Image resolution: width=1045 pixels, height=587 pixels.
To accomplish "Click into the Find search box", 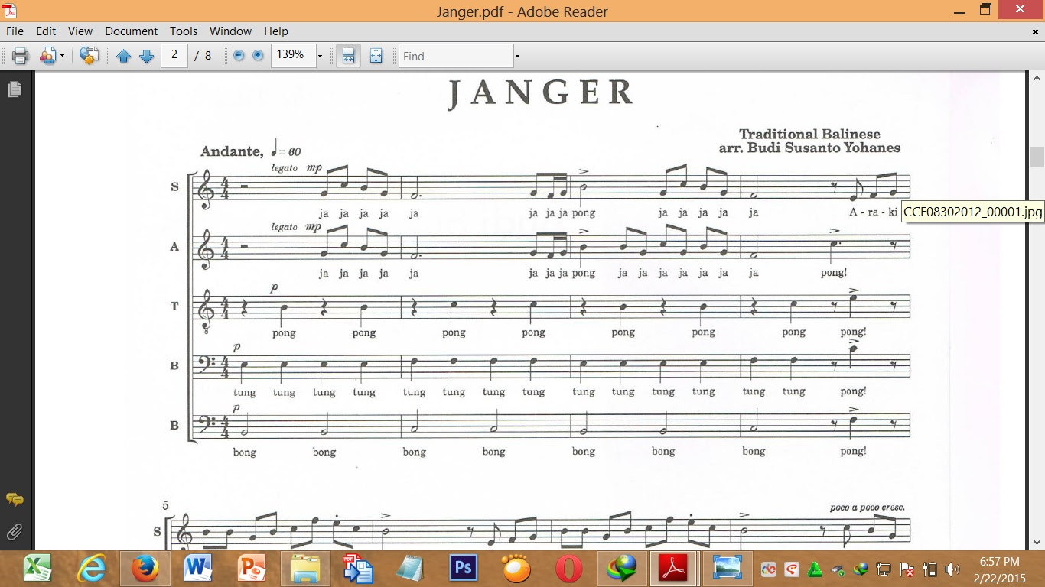I will [456, 56].
